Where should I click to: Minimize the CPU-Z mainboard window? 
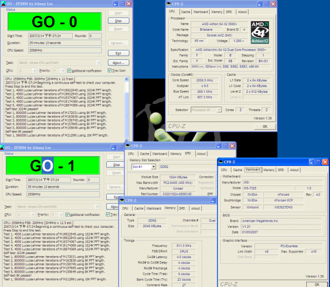coord(311,162)
